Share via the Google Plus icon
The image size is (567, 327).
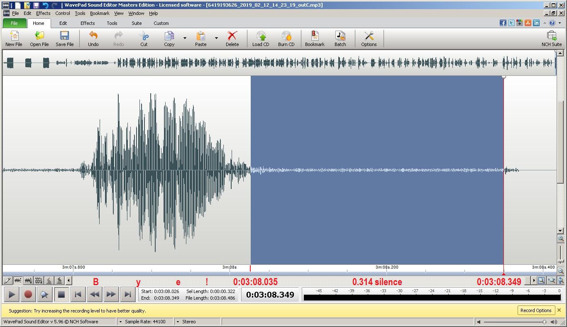520,23
